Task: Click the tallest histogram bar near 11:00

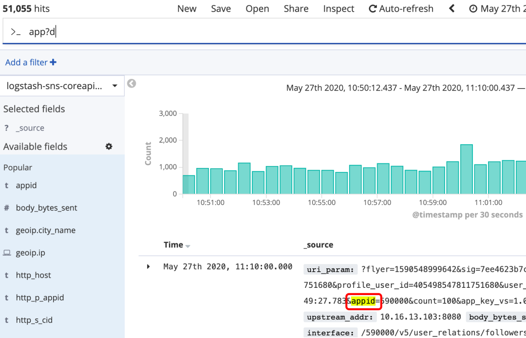Action: coord(466,169)
